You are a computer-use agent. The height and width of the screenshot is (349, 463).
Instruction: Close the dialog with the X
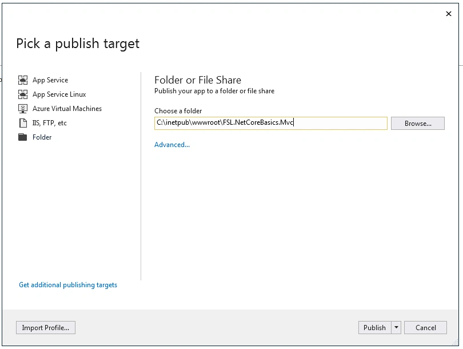449,14
